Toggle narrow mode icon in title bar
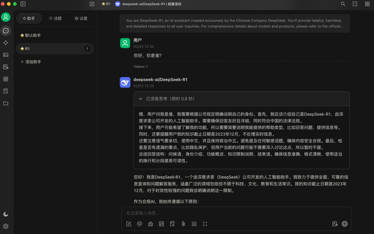The height and width of the screenshot is (234, 374). [x=355, y=4]
